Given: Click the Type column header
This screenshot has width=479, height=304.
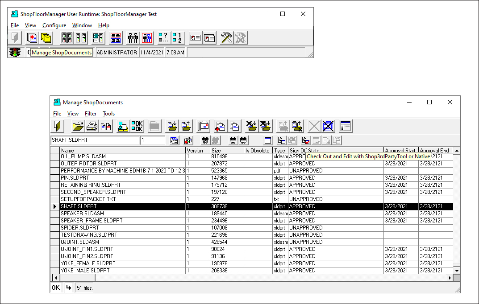Looking at the screenshot, I should pyautogui.click(x=280, y=150).
